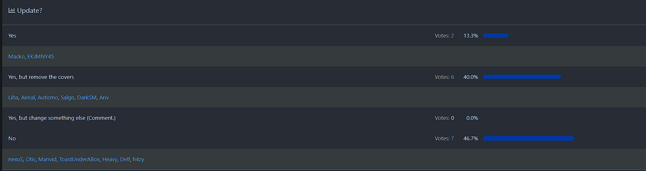Click the h4zy voter link

pyautogui.click(x=139, y=159)
